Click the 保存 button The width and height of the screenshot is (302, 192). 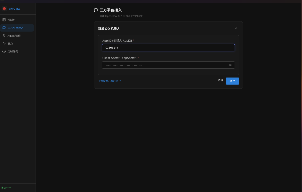tap(232, 81)
